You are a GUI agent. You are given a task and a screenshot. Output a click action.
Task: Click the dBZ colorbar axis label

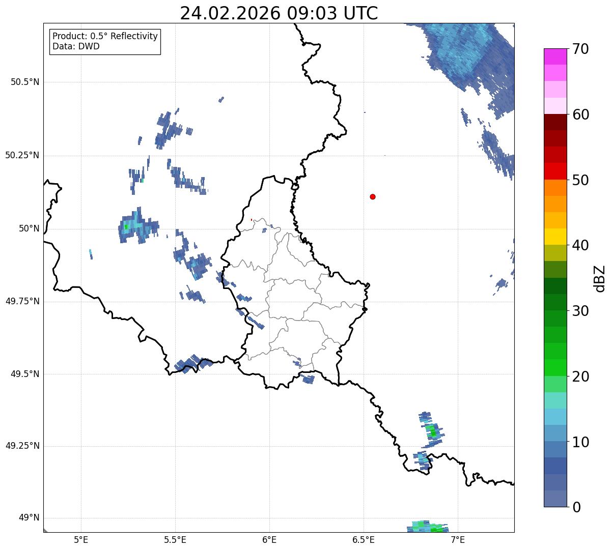coord(600,278)
